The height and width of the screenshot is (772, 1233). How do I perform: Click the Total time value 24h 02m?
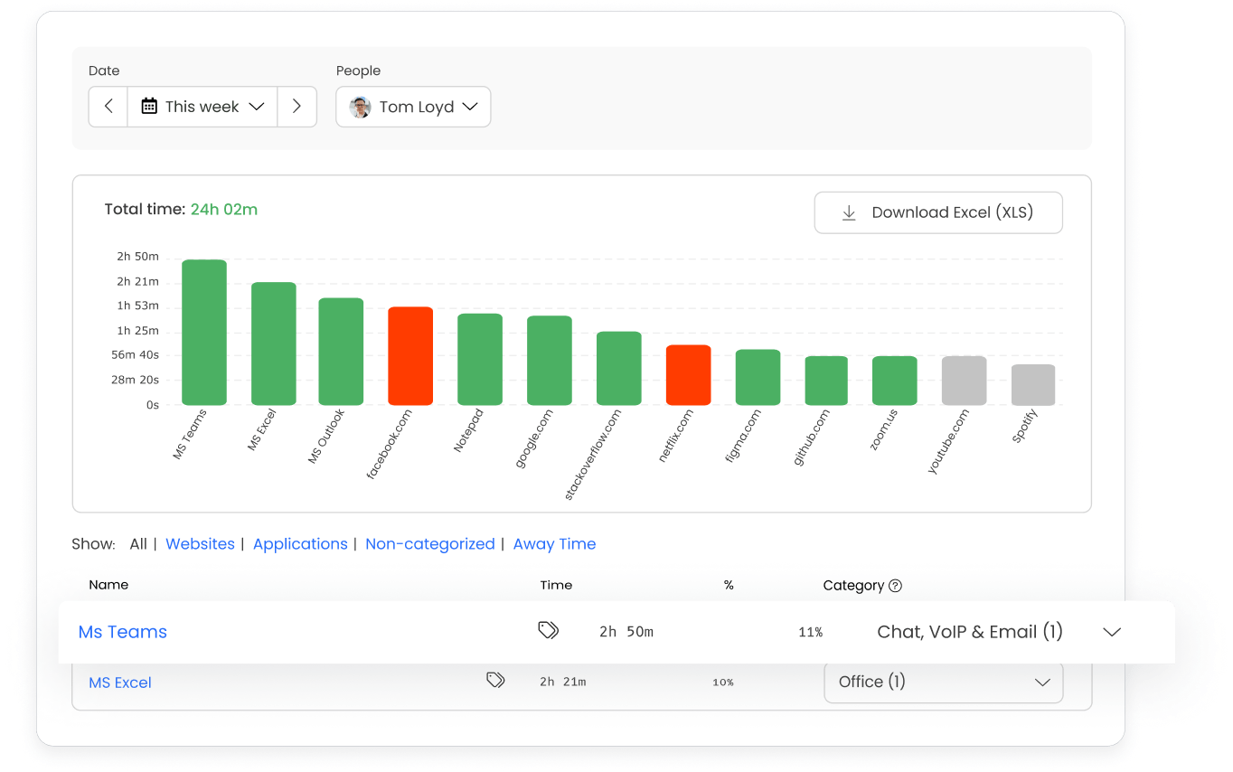[x=224, y=210]
